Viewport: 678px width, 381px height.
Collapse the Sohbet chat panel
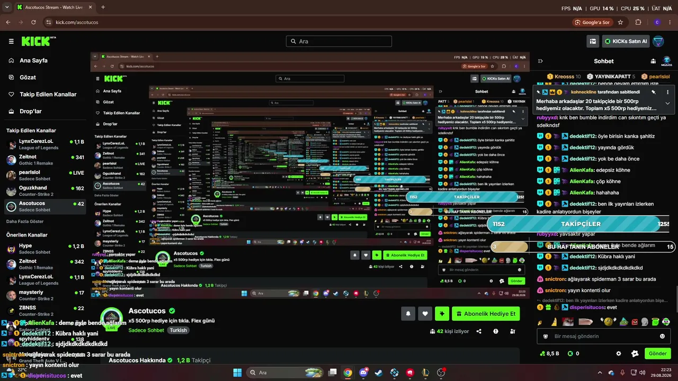pos(540,61)
